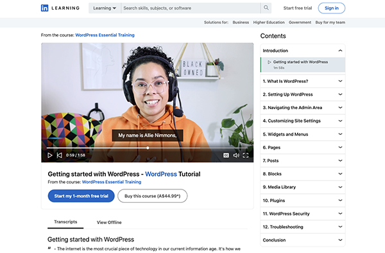Open Business solutions link
Viewport: 385px width, 253px height.
click(x=241, y=22)
